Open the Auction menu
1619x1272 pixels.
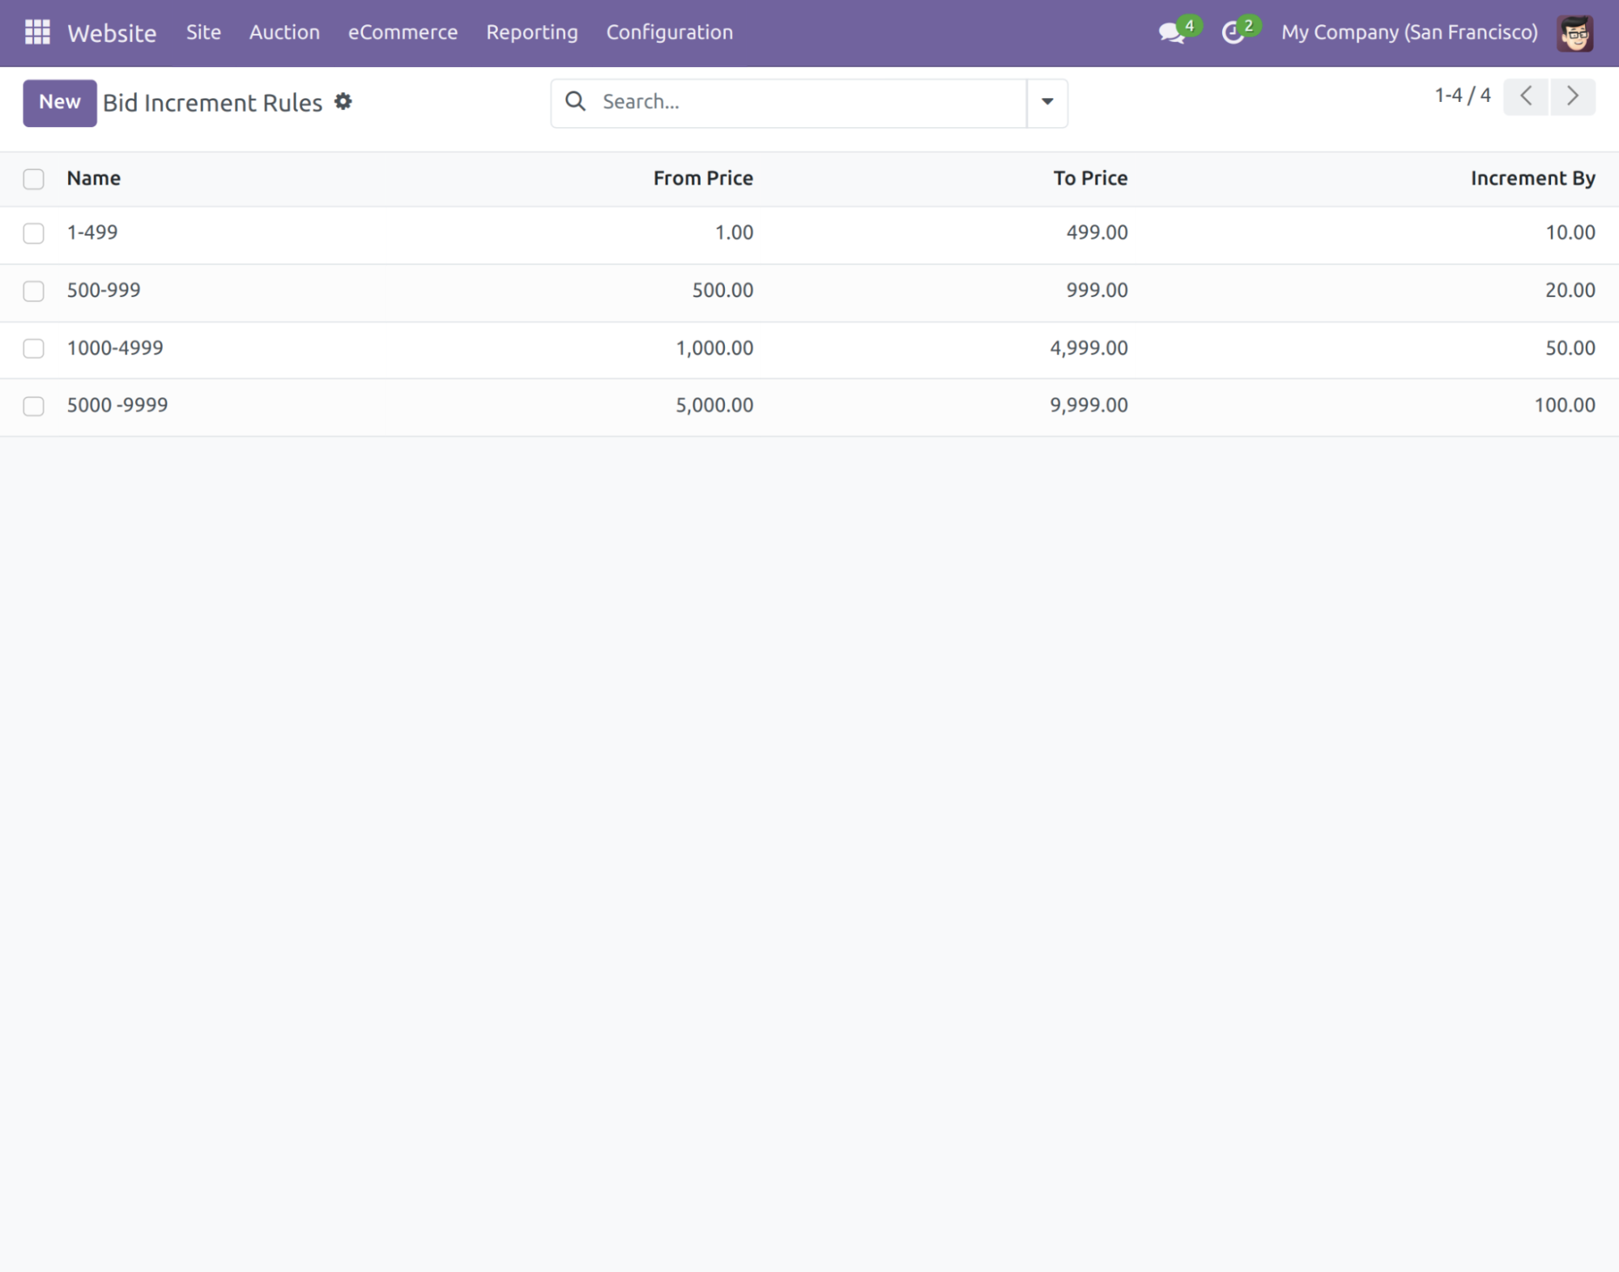click(284, 32)
